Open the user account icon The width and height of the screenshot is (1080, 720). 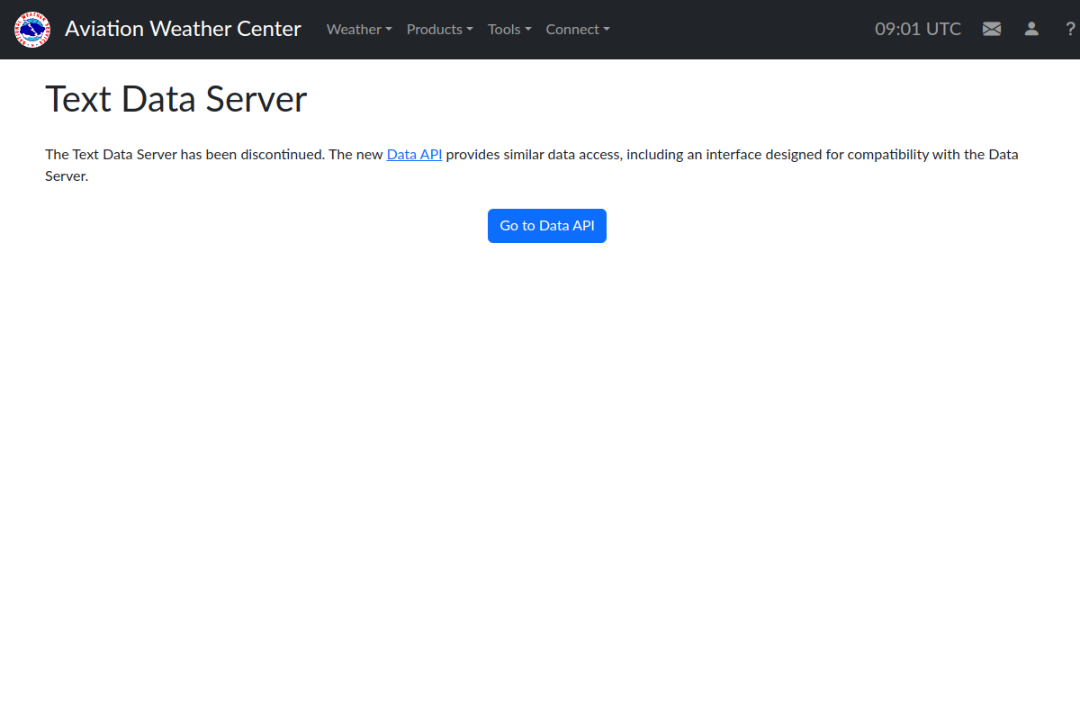(1031, 29)
